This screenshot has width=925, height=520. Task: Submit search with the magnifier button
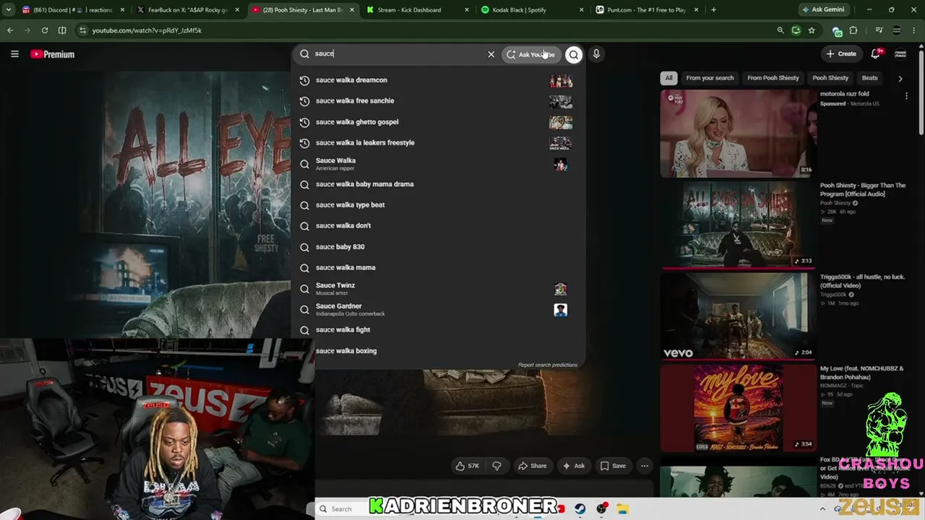(x=574, y=54)
